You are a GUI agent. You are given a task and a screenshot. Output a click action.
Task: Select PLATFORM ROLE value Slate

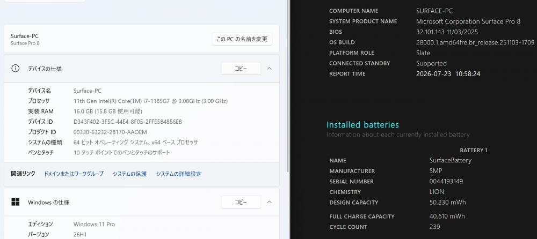423,53
